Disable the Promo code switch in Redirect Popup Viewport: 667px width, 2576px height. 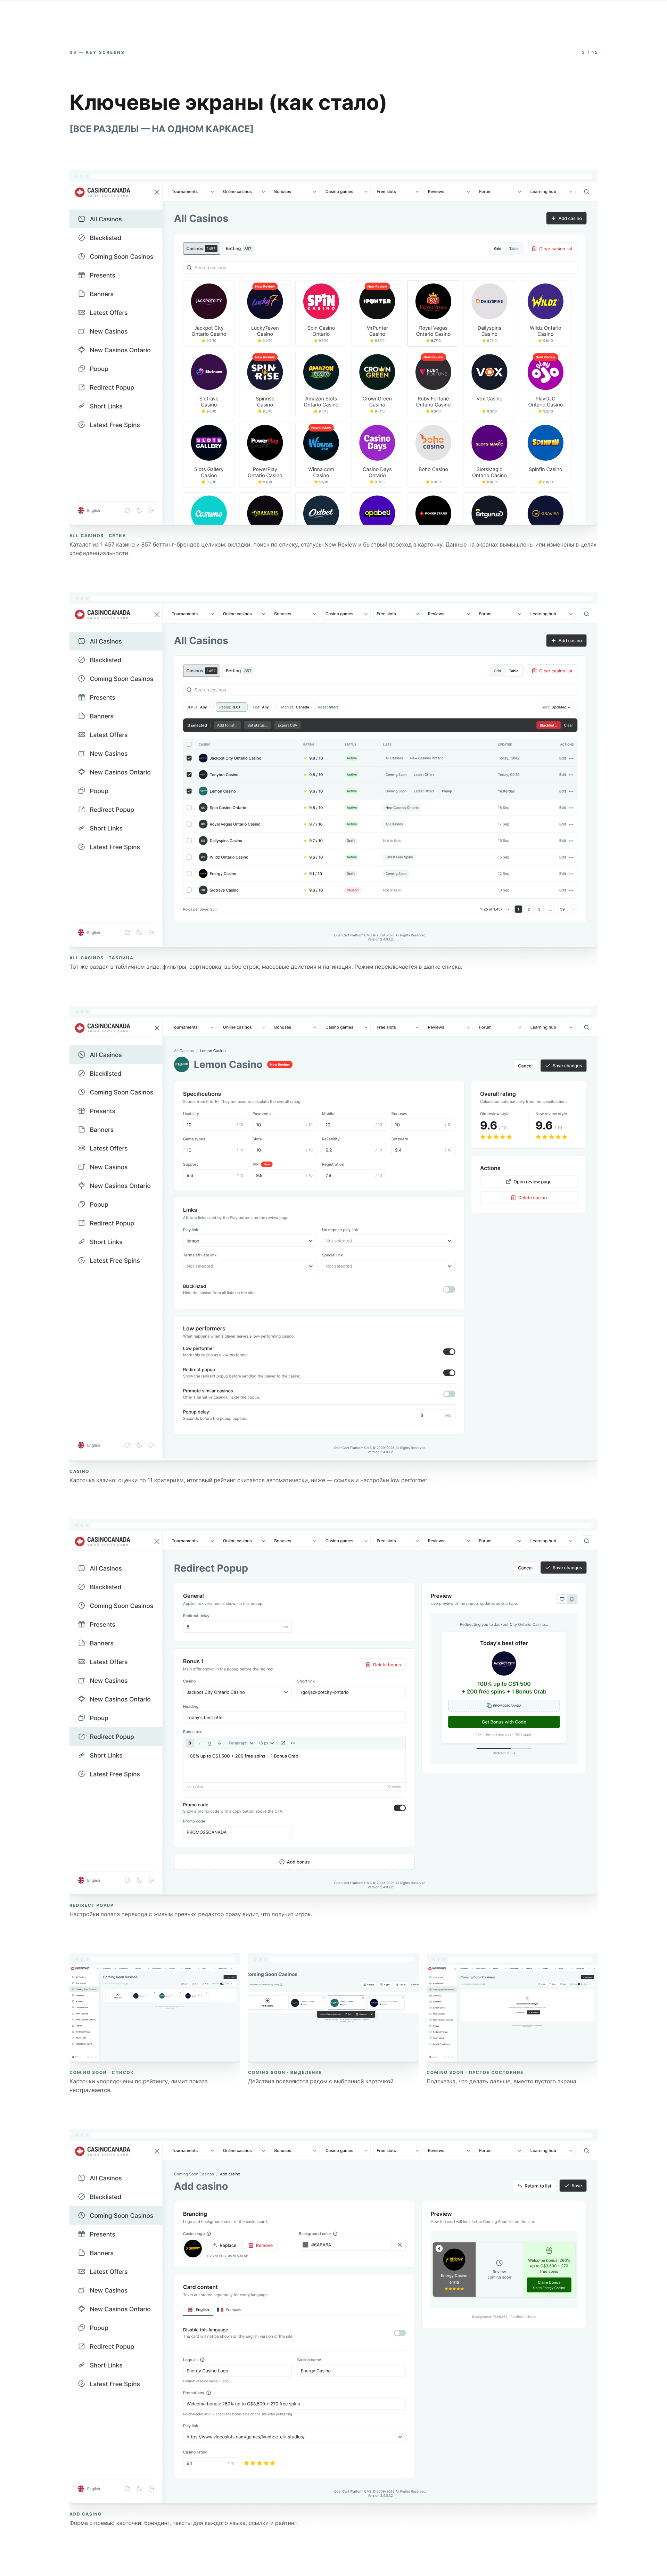[400, 1808]
